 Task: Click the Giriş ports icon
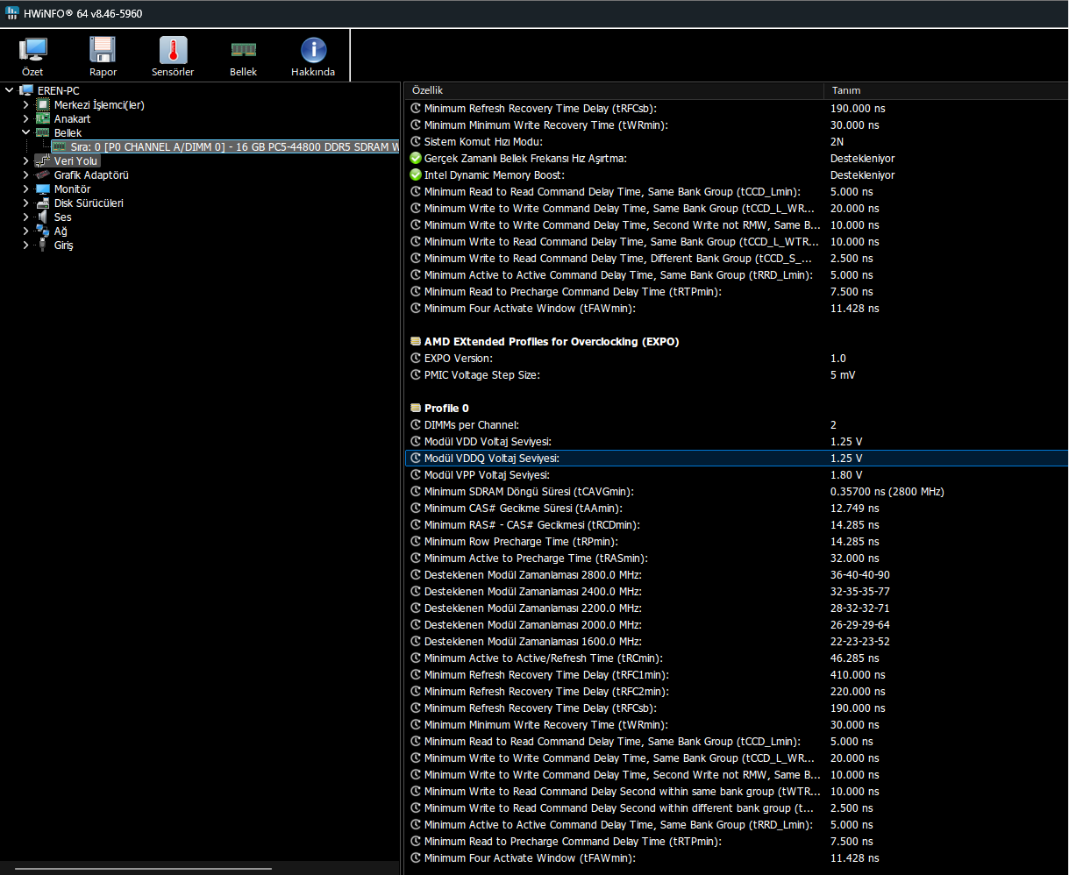click(42, 245)
